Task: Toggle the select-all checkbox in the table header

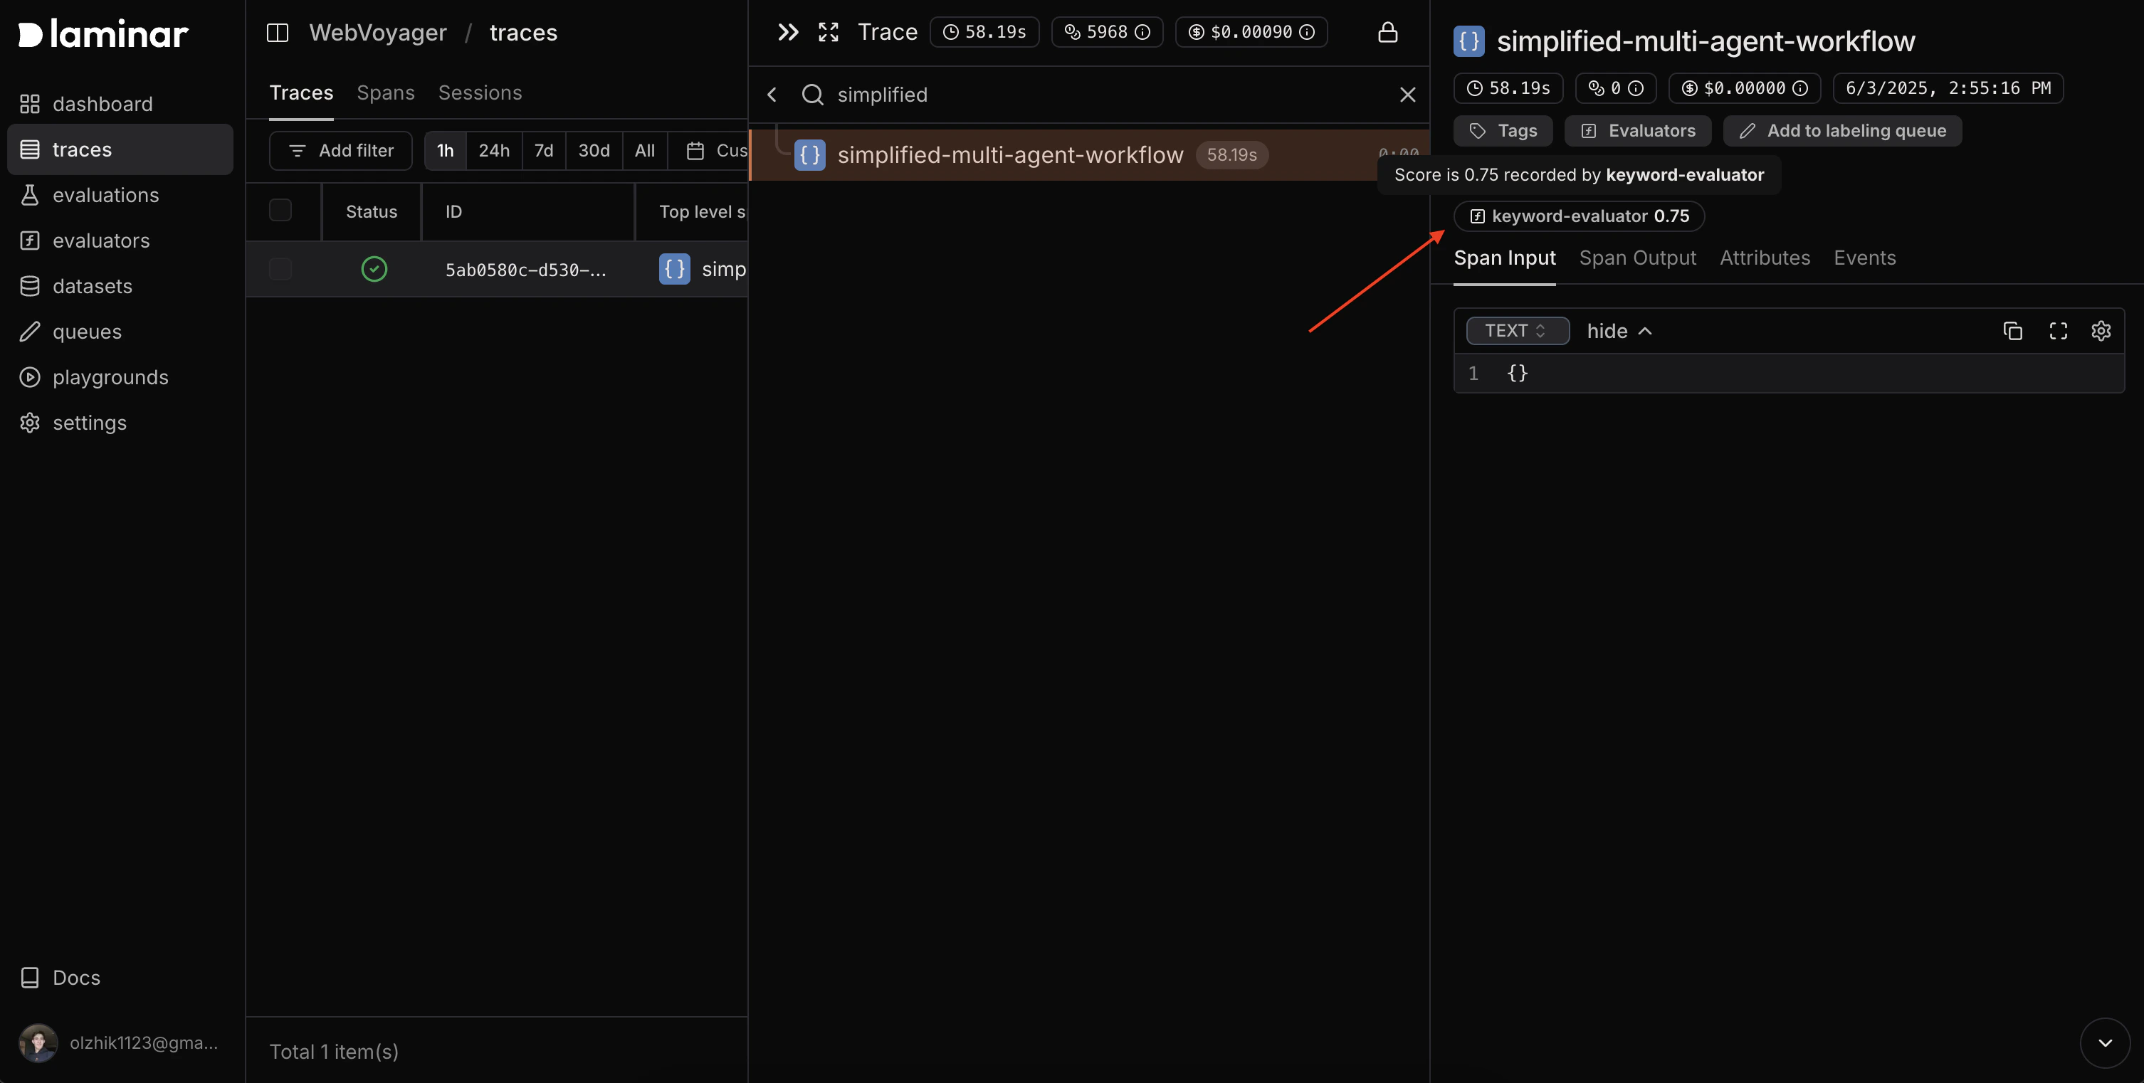Action: [x=280, y=211]
